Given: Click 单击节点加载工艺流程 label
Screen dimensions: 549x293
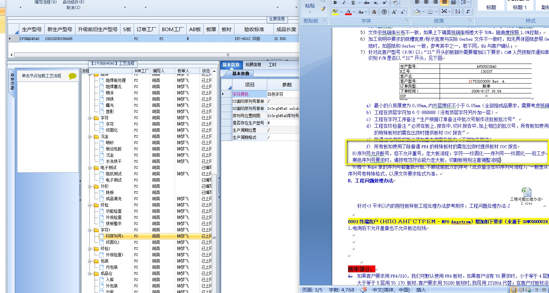Looking at the screenshot, I should coord(41,76).
